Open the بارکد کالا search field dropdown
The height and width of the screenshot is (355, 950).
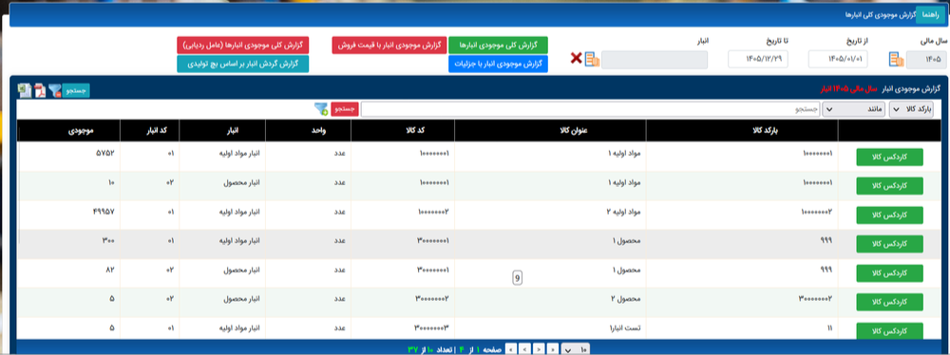click(910, 109)
